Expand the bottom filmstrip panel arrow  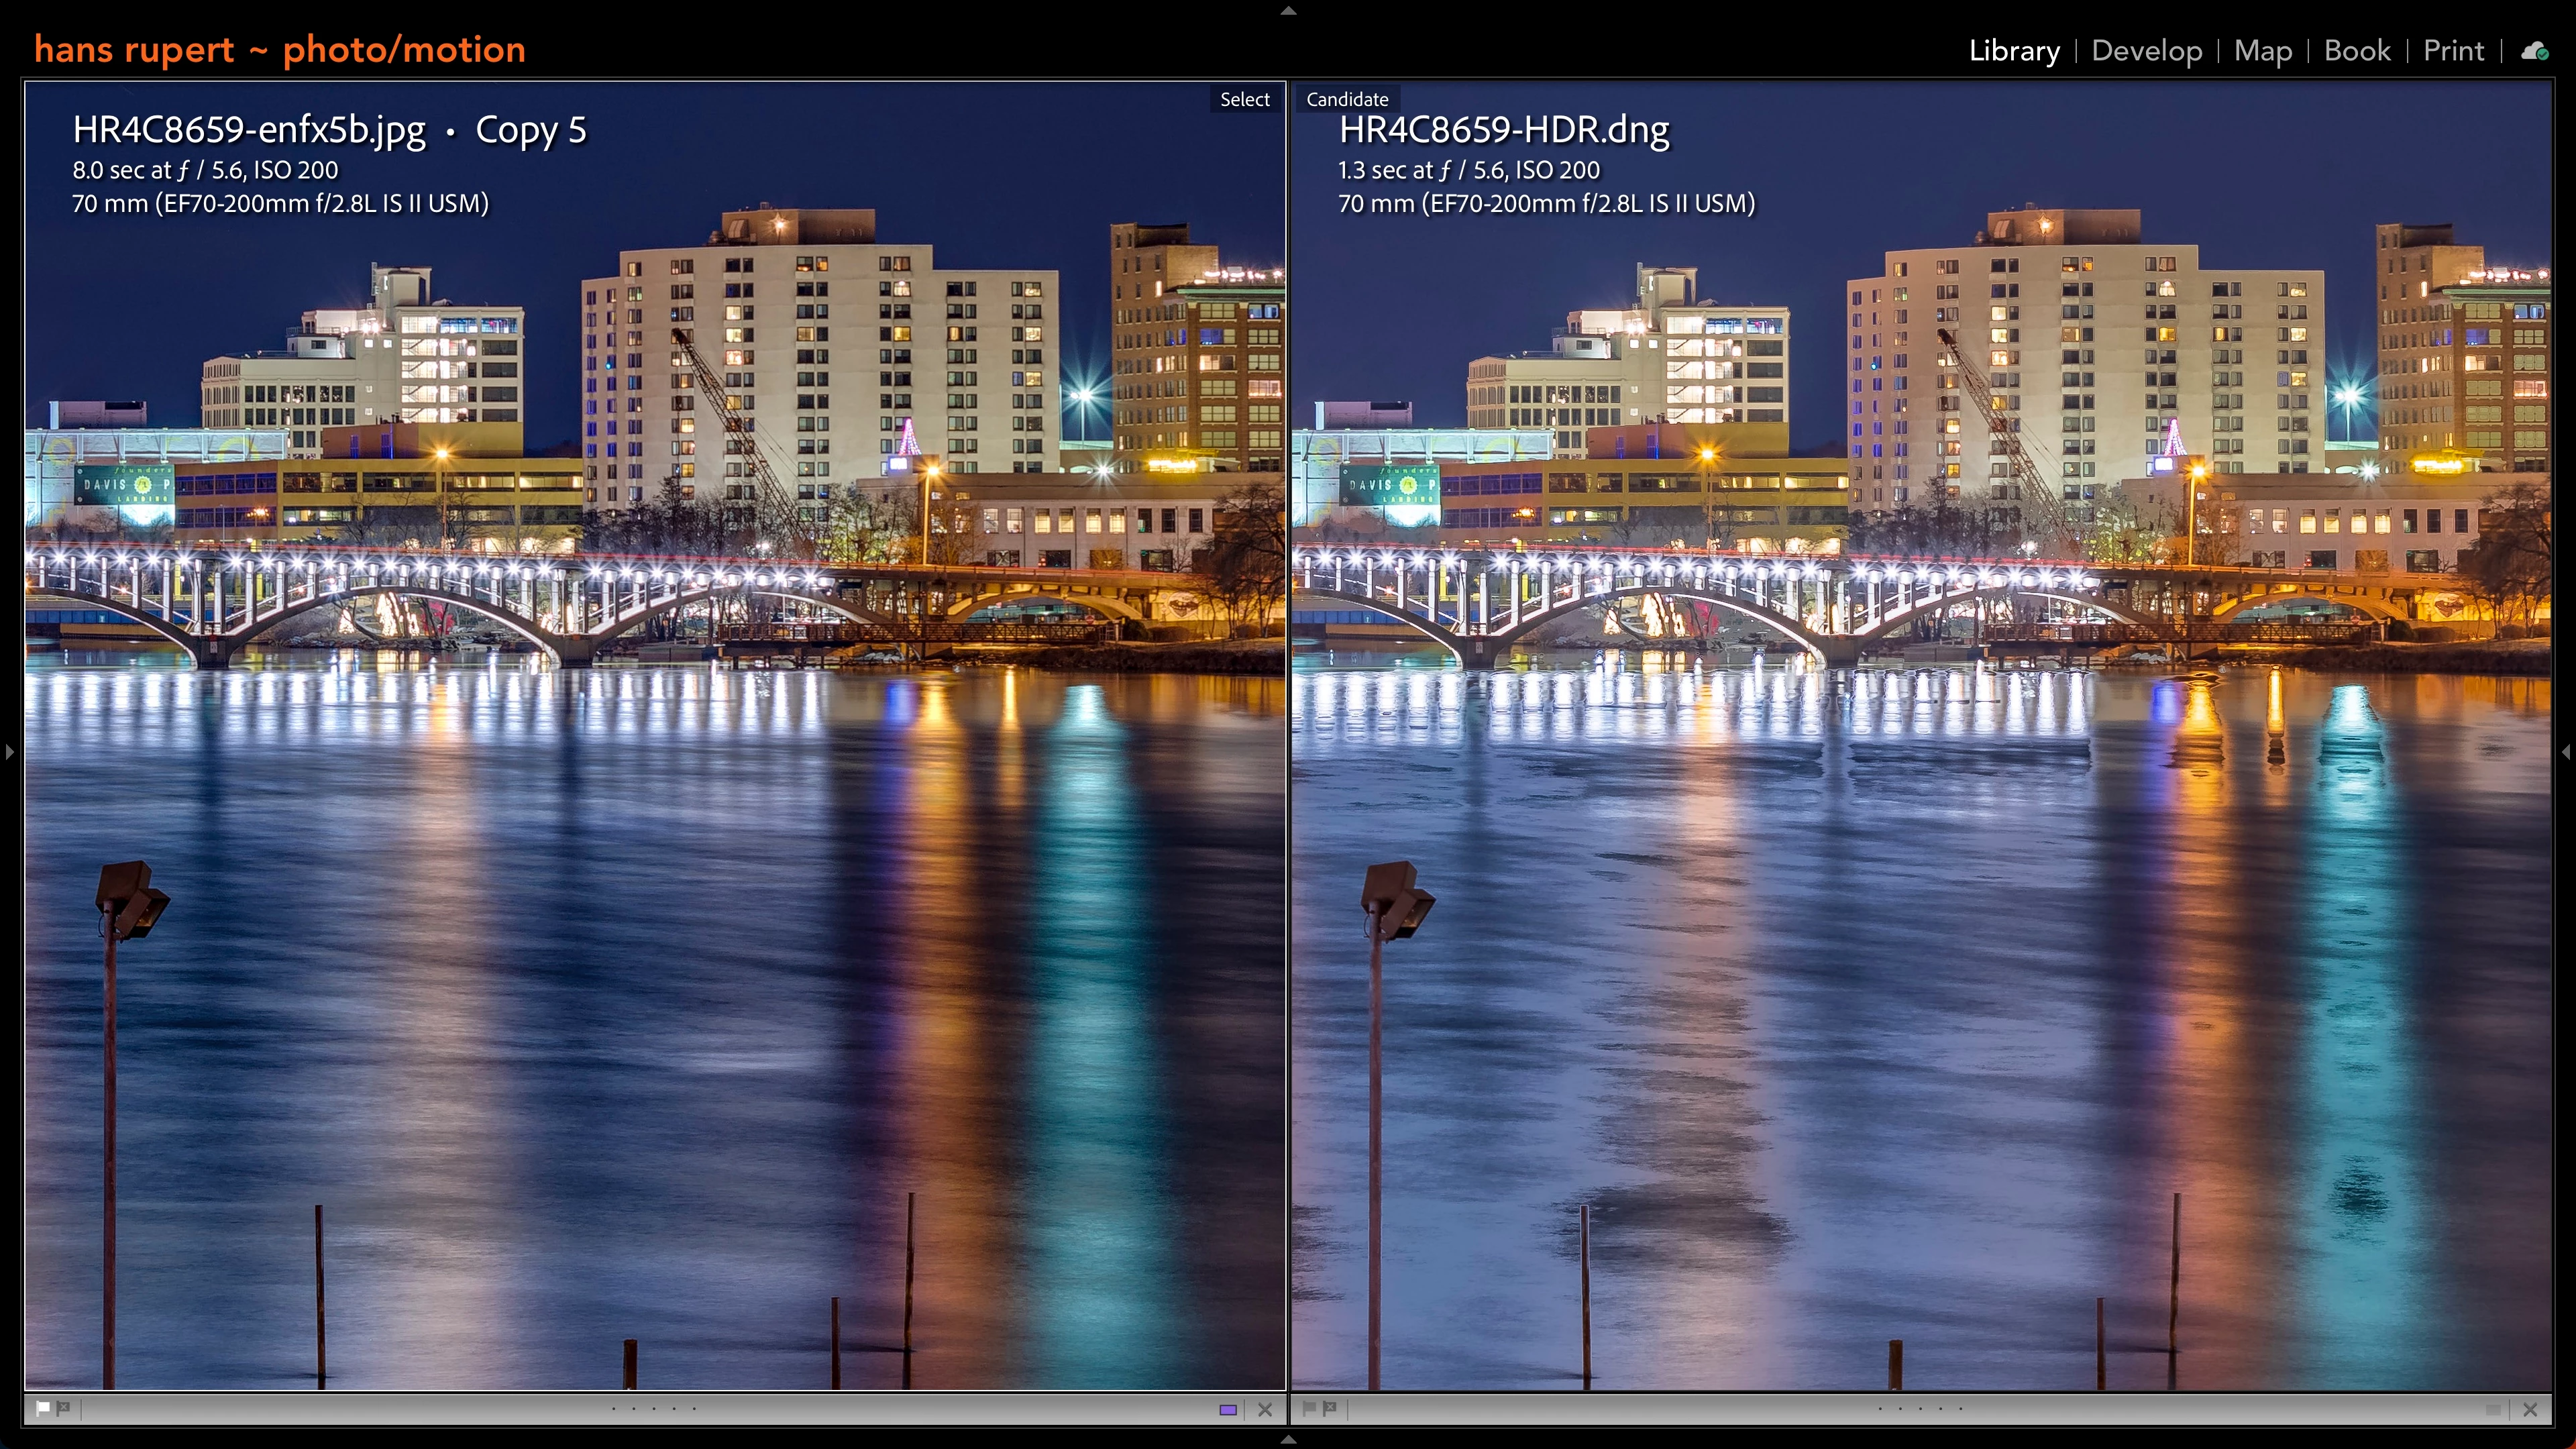[x=1288, y=1440]
